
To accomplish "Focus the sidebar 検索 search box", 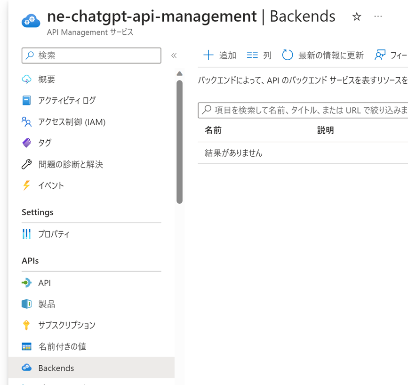I will [91, 55].
